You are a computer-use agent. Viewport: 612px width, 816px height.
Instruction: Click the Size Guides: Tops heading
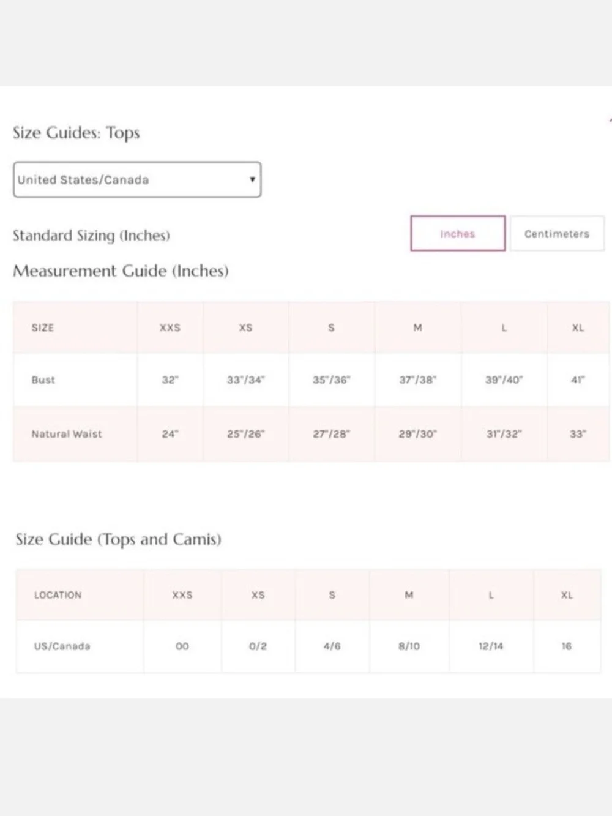point(76,133)
